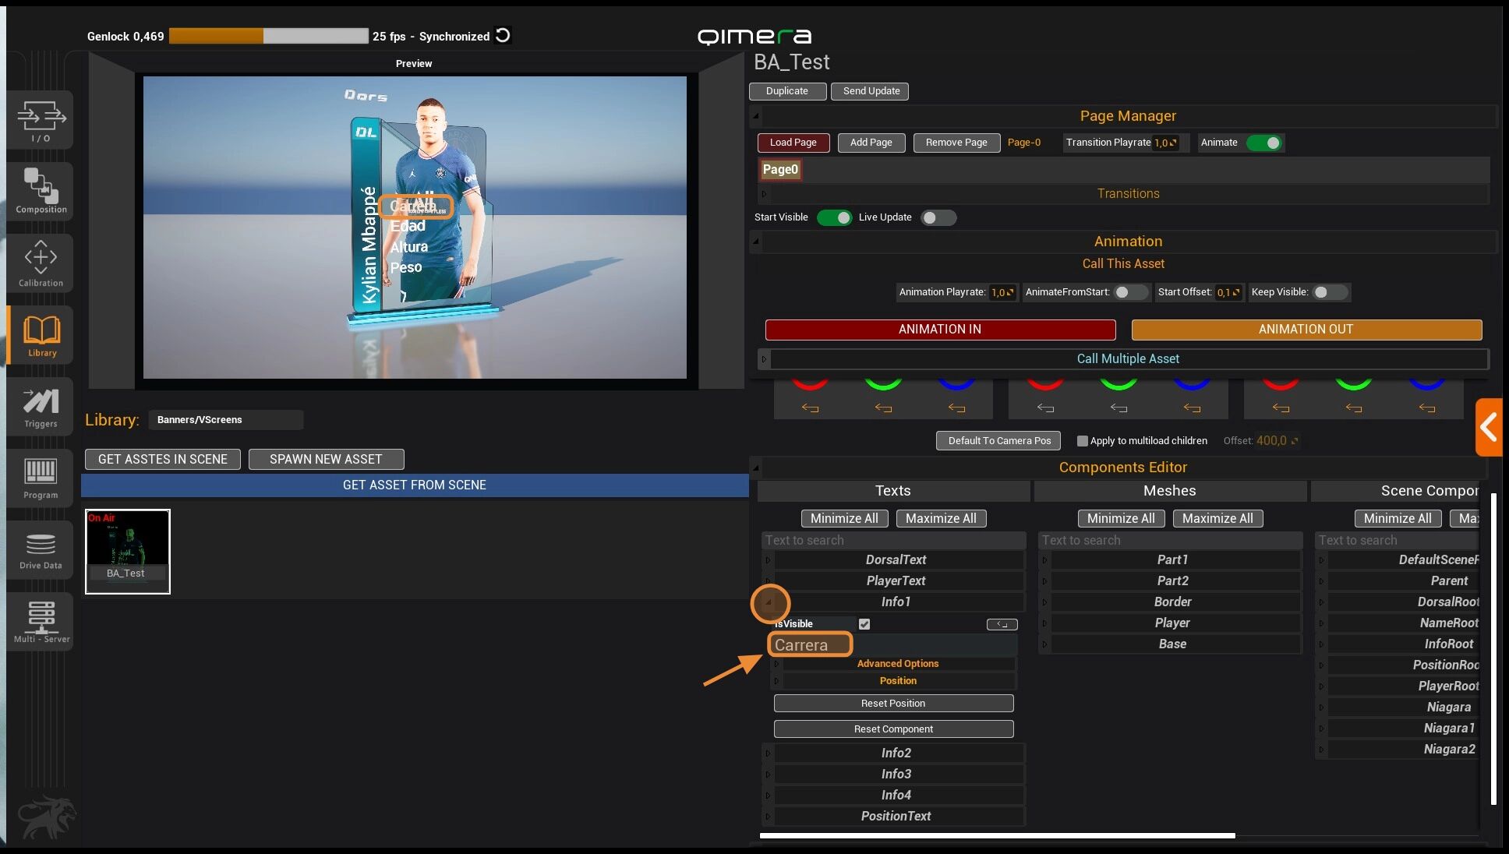This screenshot has width=1509, height=854.
Task: Uncheck the IsVisible checkbox for Info1
Action: pyautogui.click(x=864, y=624)
